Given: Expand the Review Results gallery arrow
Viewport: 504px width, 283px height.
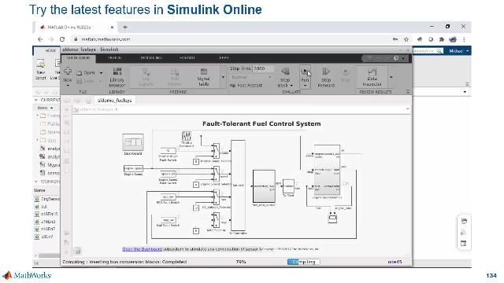Looking at the screenshot, I should click(x=391, y=77).
